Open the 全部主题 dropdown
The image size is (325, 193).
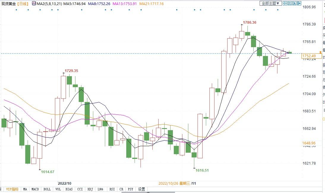271,3
